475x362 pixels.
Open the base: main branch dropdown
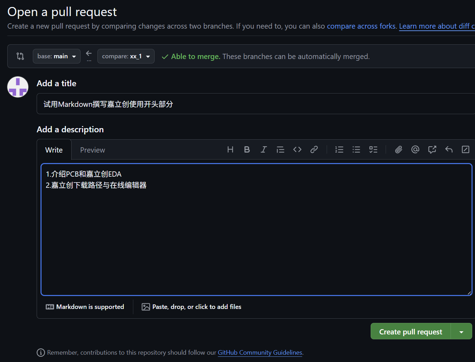(x=57, y=56)
